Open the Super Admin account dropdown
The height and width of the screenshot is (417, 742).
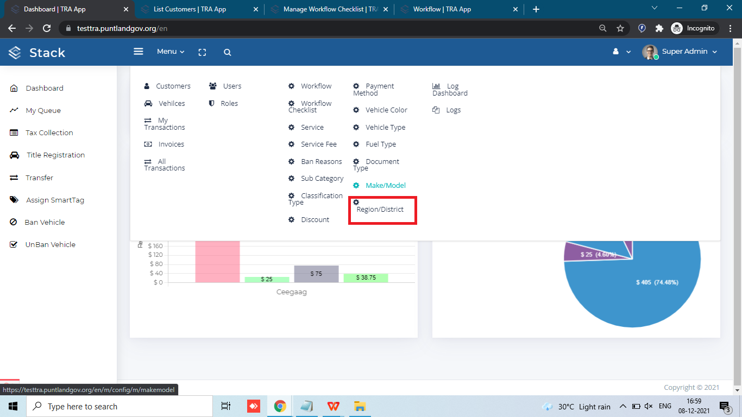pyautogui.click(x=680, y=52)
